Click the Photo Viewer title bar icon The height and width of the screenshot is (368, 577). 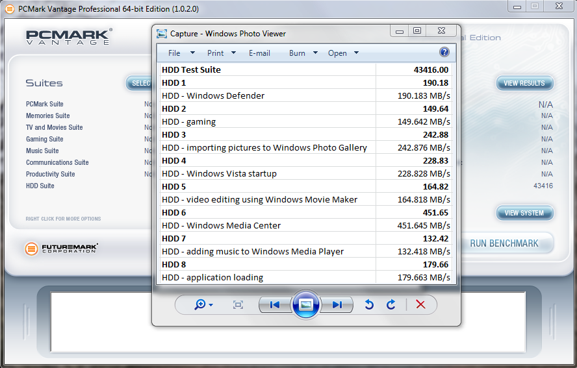pos(162,33)
